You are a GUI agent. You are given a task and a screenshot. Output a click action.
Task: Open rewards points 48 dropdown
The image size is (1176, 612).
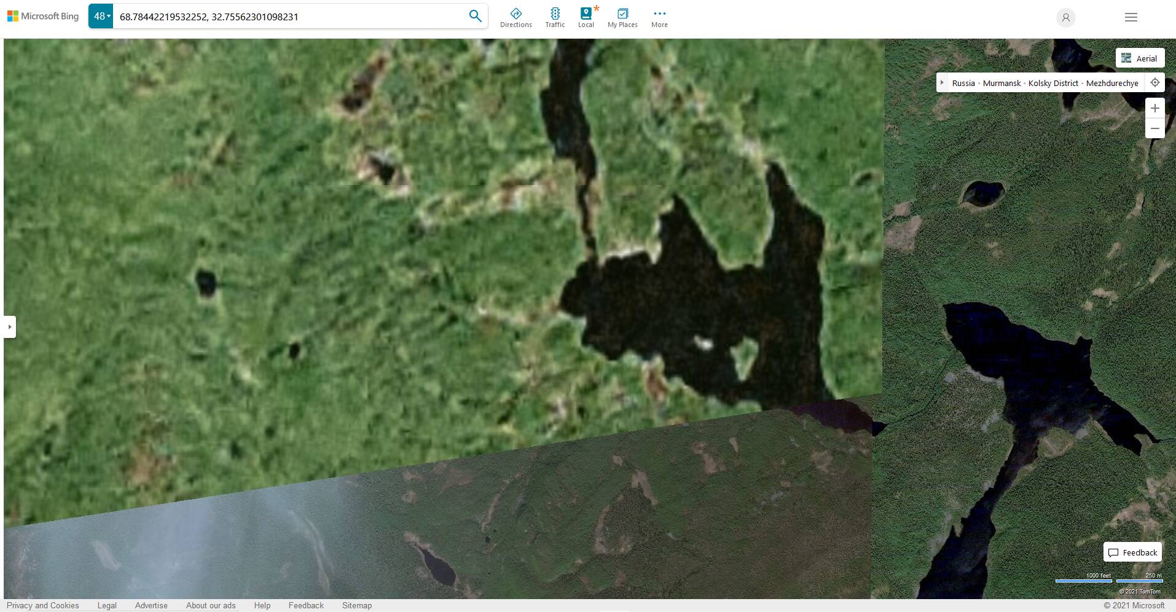(101, 17)
